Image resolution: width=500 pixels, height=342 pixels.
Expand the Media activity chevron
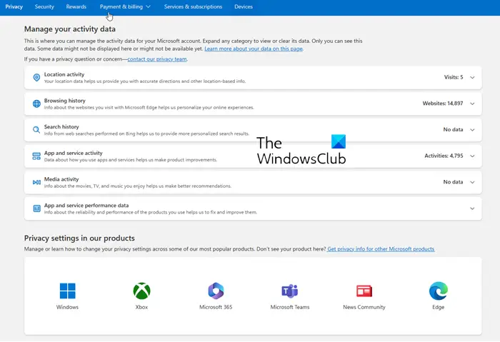pyautogui.click(x=472, y=182)
